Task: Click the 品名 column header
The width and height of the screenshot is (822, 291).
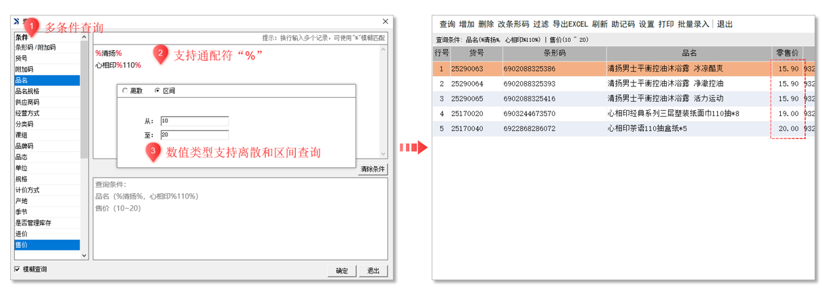Action: click(x=689, y=53)
